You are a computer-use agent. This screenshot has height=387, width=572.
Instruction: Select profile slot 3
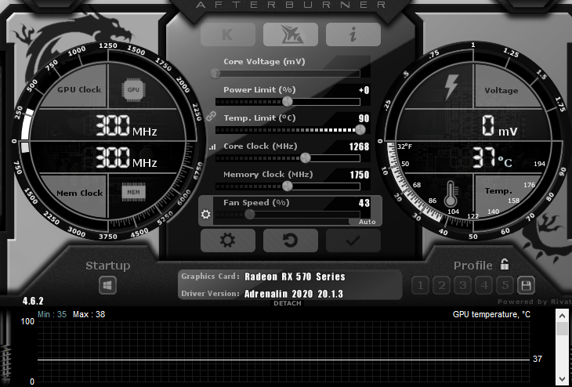tap(462, 285)
